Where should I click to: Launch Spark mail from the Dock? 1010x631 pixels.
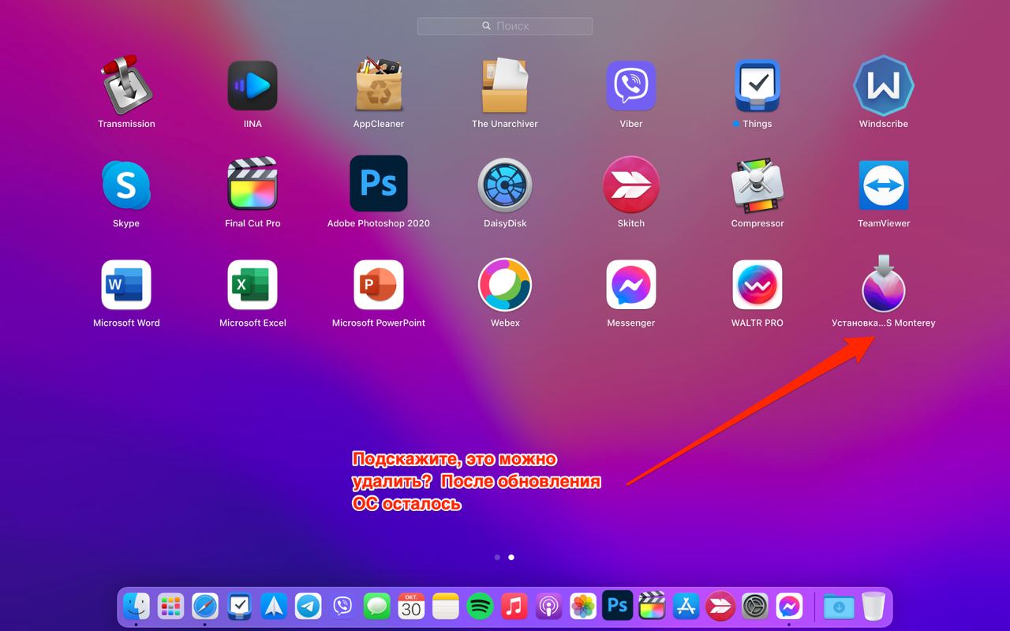[x=274, y=606]
